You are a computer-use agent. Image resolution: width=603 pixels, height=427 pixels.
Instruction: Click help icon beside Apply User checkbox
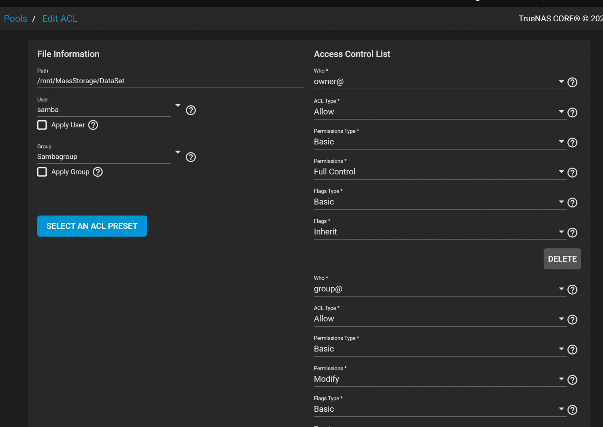click(93, 125)
